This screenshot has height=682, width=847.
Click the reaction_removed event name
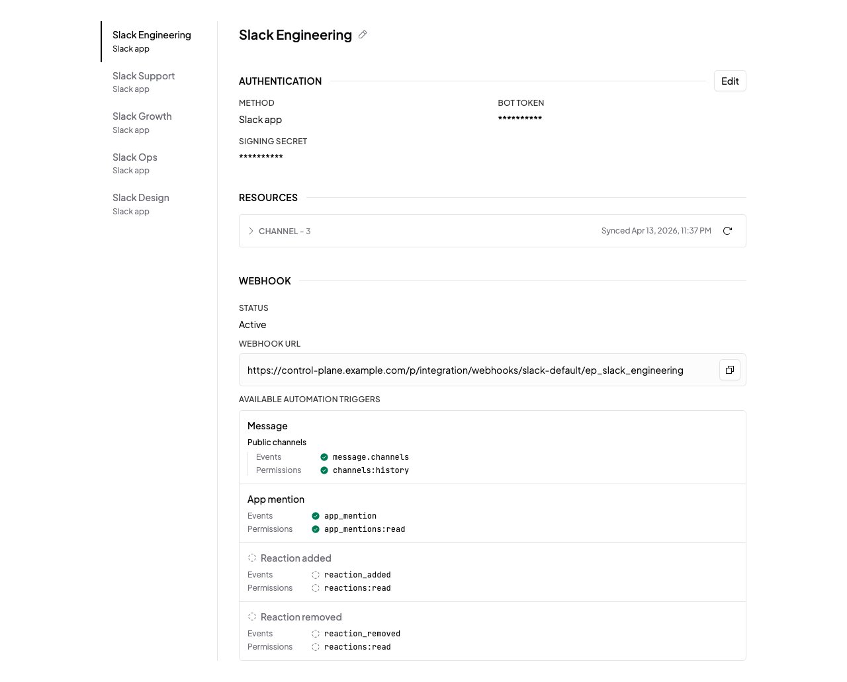[362, 634]
